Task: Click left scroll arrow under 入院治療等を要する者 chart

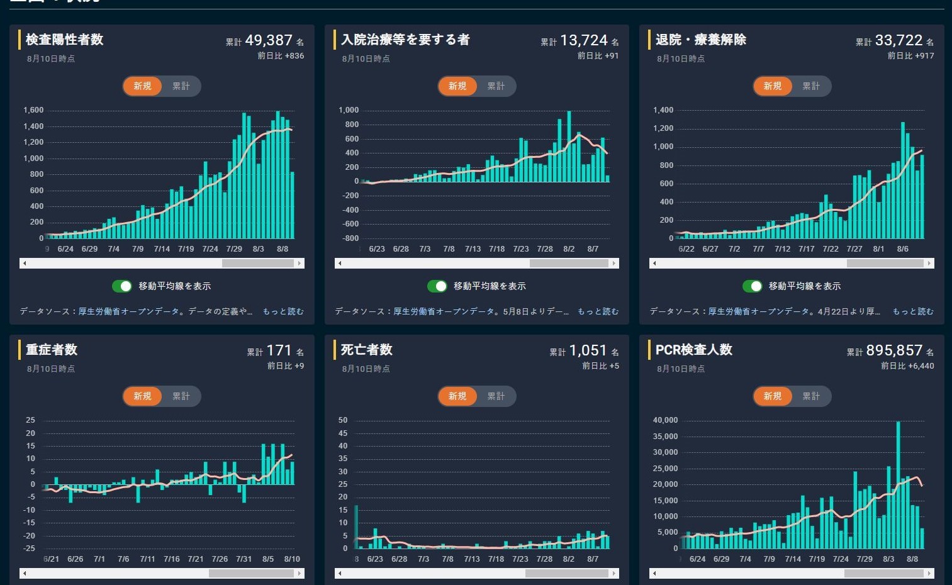Action: pos(340,264)
